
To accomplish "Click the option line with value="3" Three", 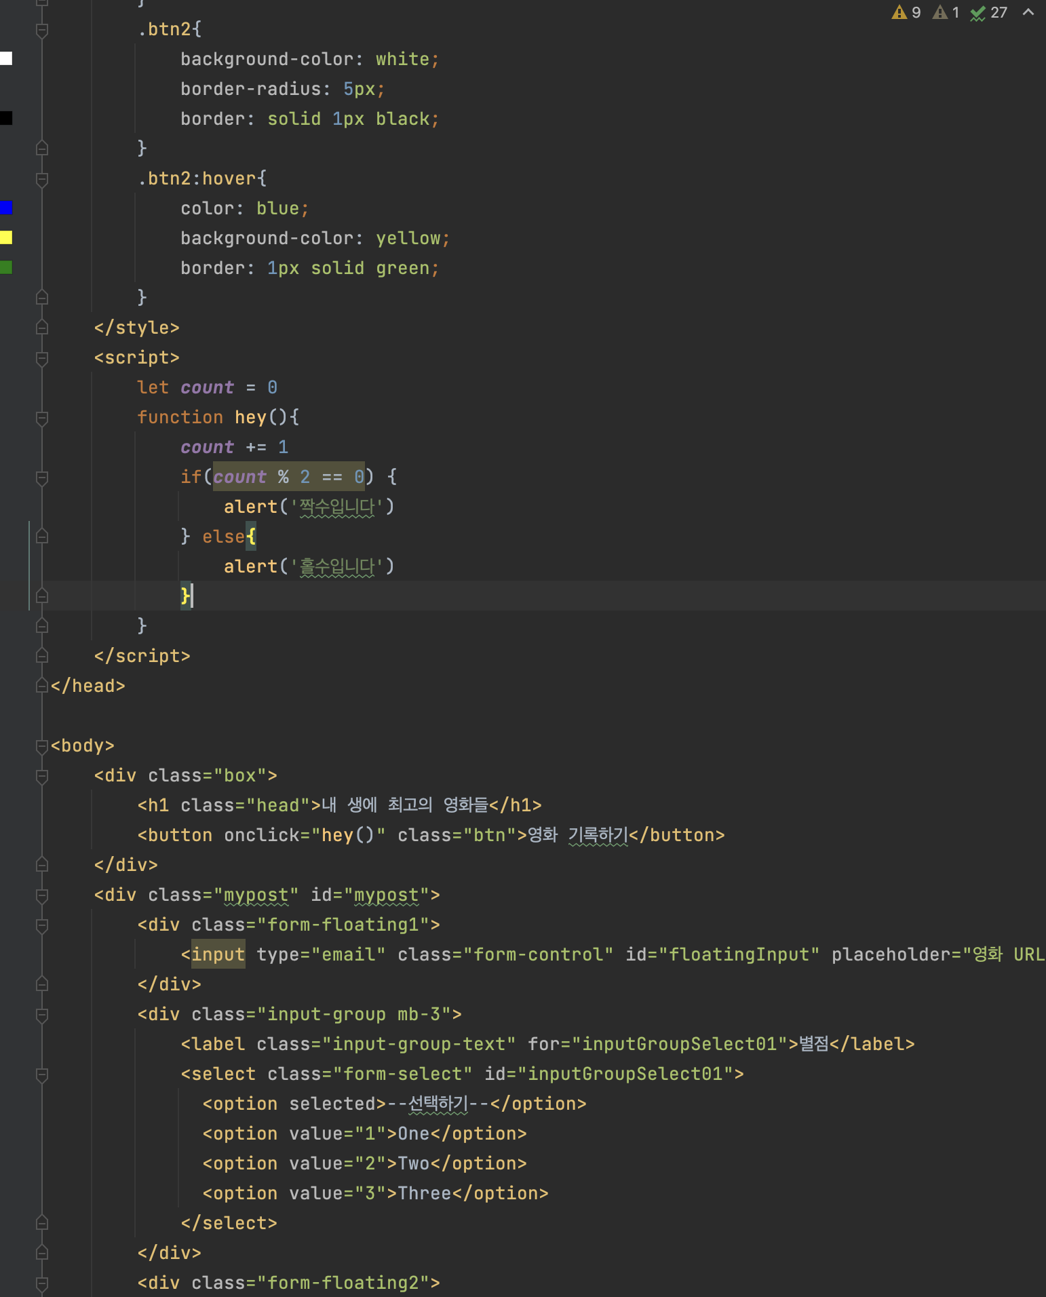I will tap(375, 1193).
